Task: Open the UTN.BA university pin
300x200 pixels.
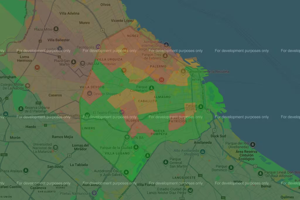Action: click(127, 137)
